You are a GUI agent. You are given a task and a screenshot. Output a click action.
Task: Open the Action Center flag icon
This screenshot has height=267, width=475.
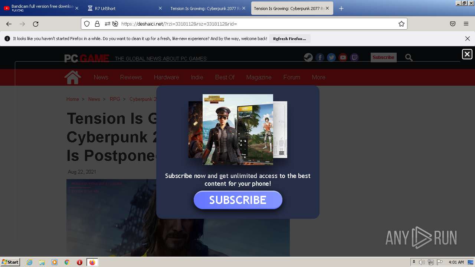tap(440, 262)
